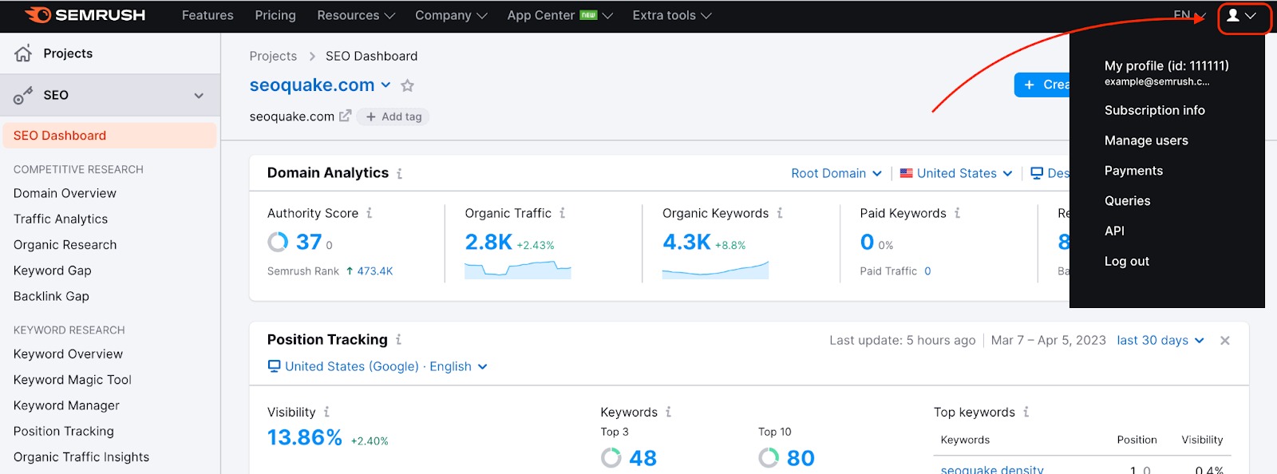Image resolution: width=1277 pixels, height=474 pixels.
Task: Open Keyword Gap
Action: (53, 271)
